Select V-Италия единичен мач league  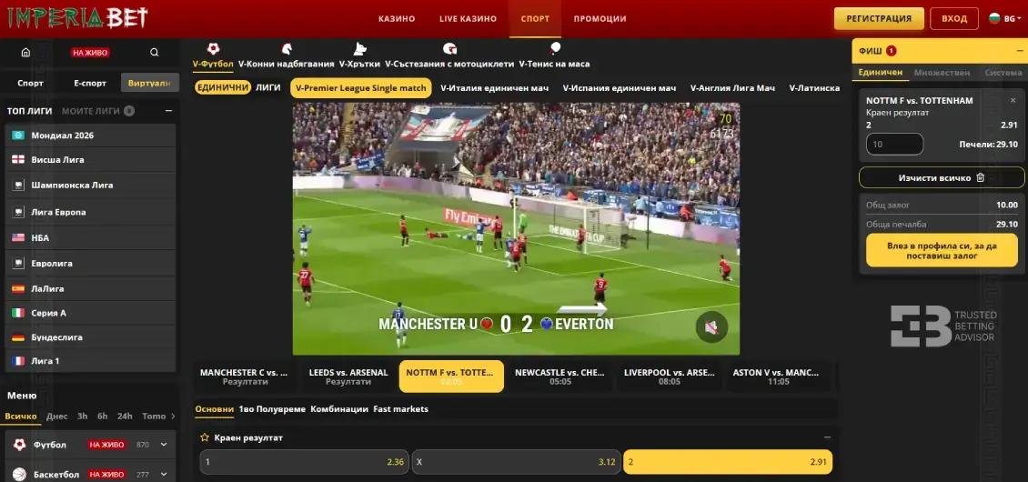tap(494, 88)
